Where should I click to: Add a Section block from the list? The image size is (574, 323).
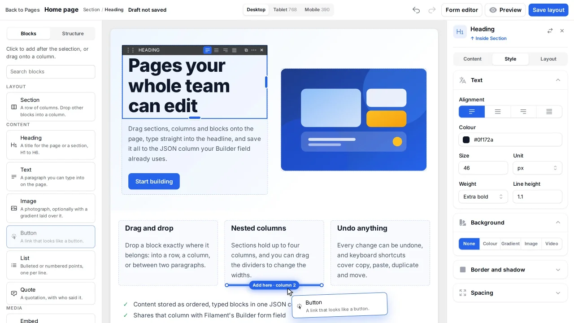pyautogui.click(x=51, y=107)
